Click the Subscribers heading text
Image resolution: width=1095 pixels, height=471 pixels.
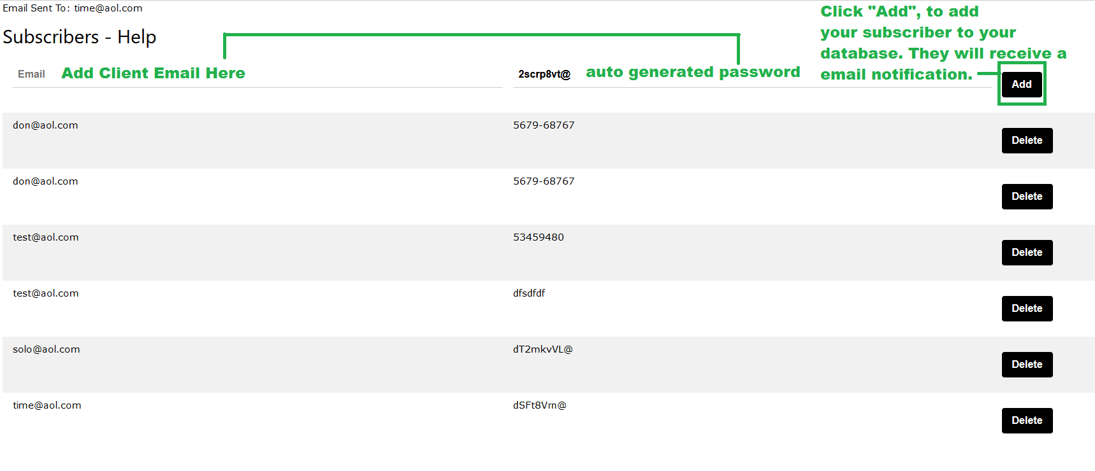[51, 37]
